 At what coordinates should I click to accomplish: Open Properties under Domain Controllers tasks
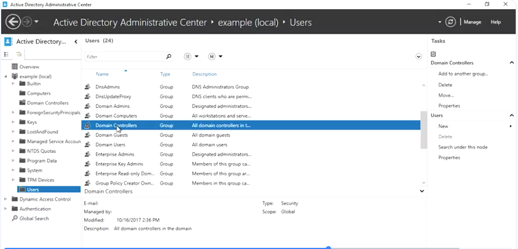pos(449,106)
